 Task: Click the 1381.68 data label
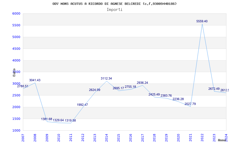click(47, 119)
